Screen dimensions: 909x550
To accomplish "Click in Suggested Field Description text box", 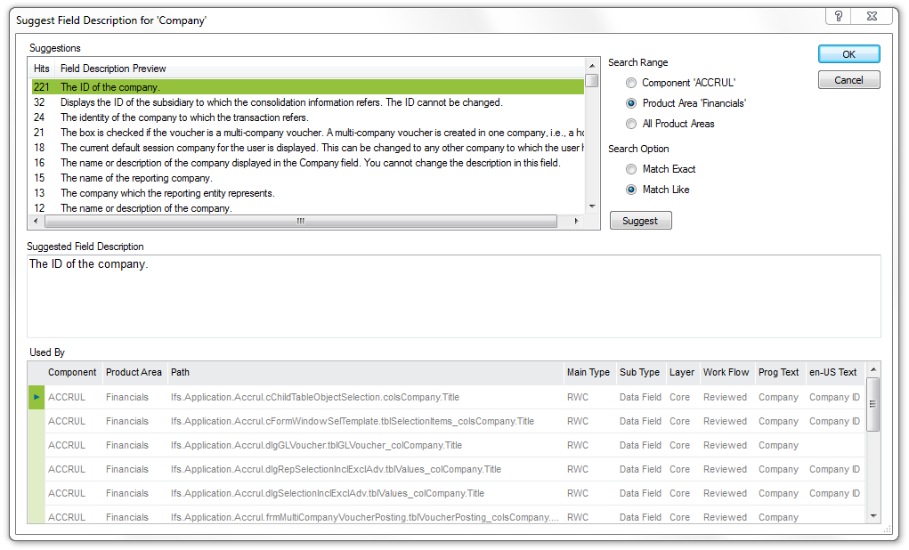I will pos(454,296).
